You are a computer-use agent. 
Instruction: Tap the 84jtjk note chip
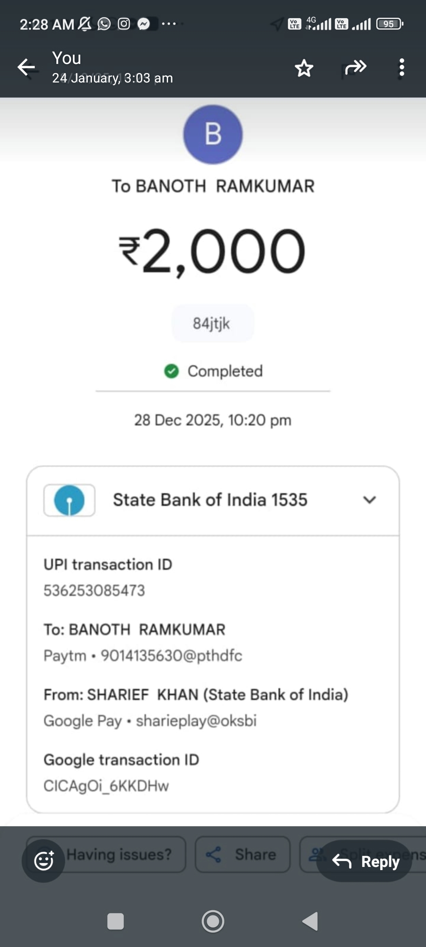point(212,324)
